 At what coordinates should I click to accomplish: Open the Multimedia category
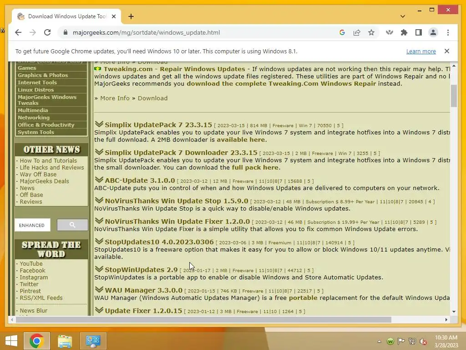point(33,110)
